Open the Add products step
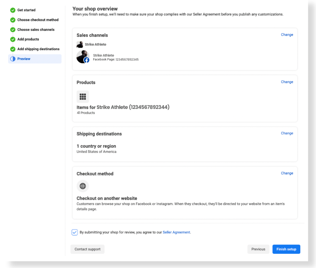Screen dimensions: 316x268 [x=28, y=39]
